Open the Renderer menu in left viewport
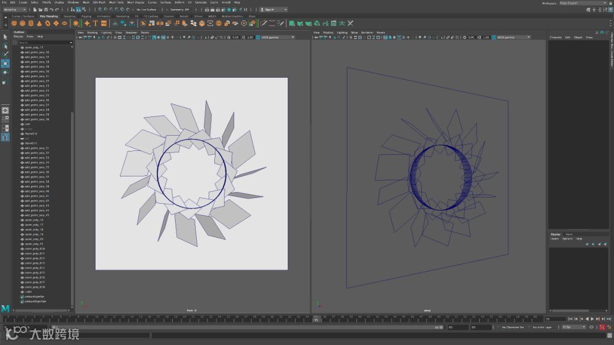Image resolution: width=614 pixels, height=345 pixels. click(x=131, y=32)
